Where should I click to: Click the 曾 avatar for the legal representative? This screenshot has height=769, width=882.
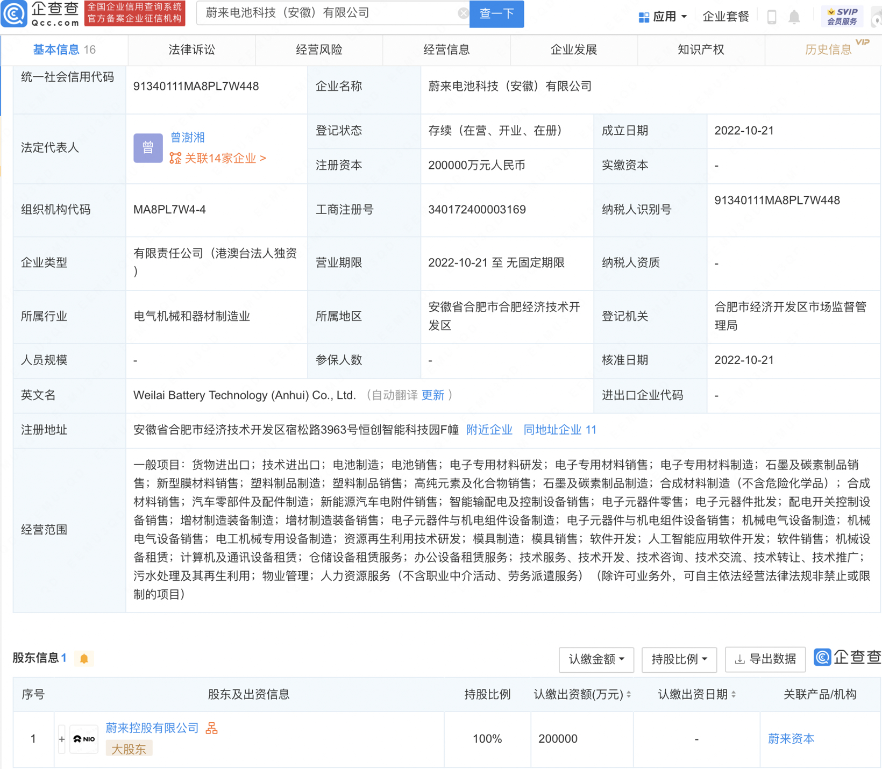coord(147,148)
